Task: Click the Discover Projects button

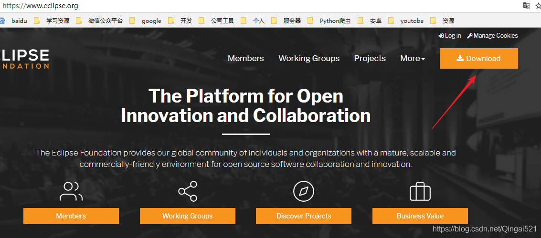Action: [x=304, y=216]
